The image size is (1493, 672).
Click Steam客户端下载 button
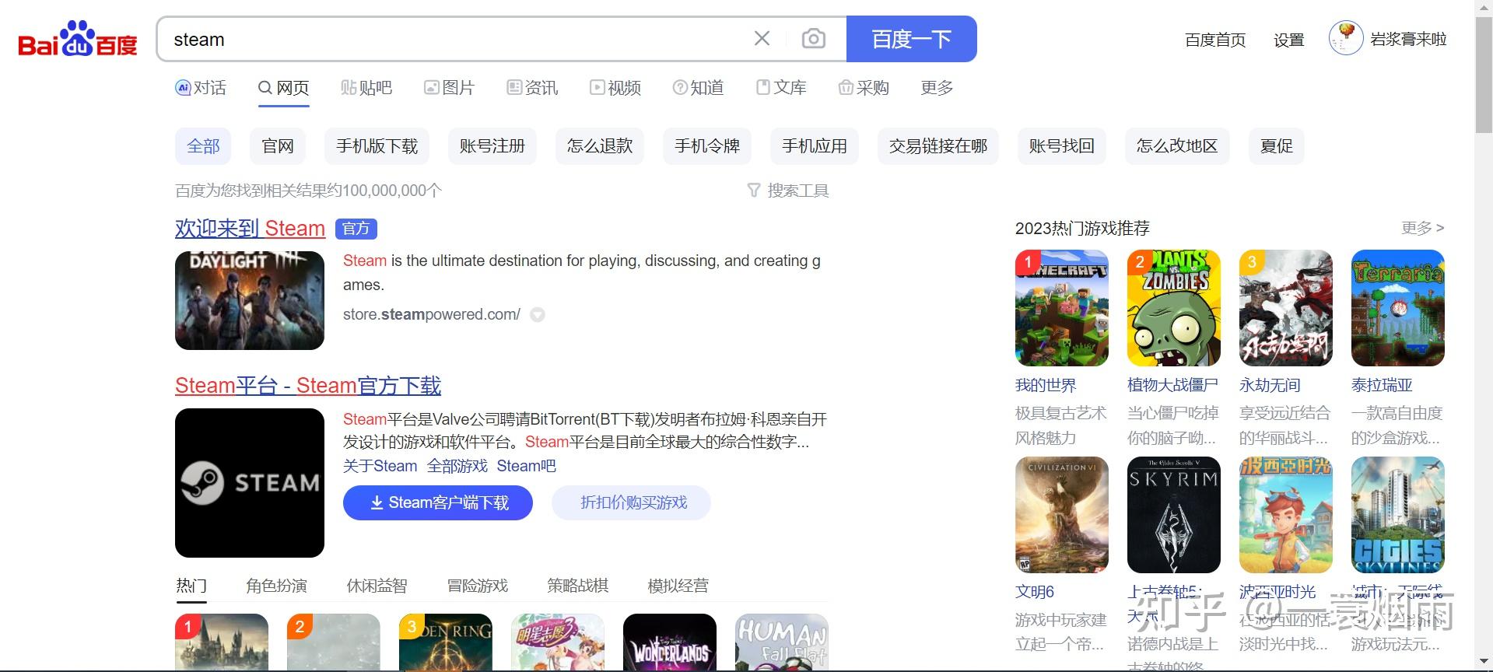point(438,503)
